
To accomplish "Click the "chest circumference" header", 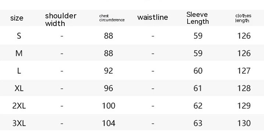I will coord(112,18).
